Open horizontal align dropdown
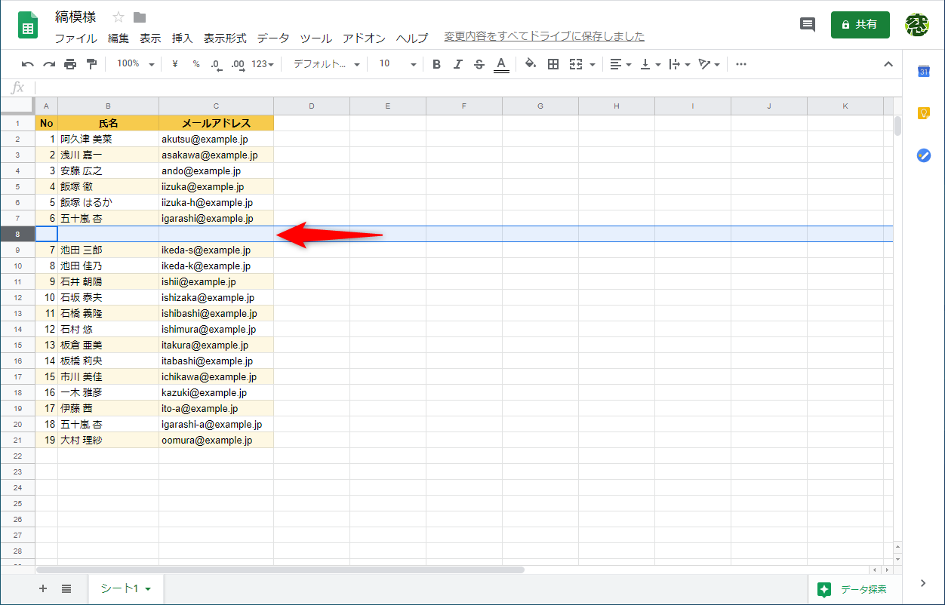This screenshot has width=945, height=605. (x=620, y=64)
